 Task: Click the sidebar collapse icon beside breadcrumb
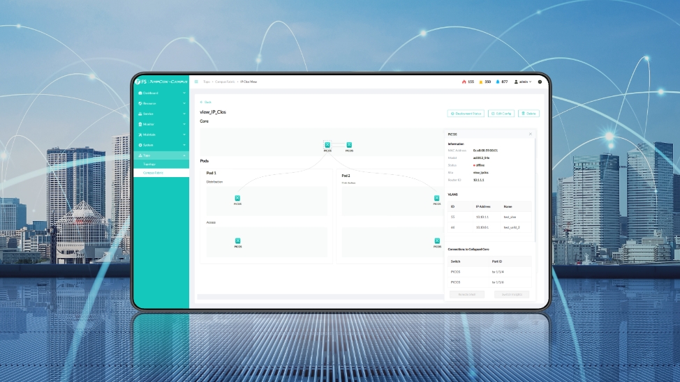pos(196,82)
